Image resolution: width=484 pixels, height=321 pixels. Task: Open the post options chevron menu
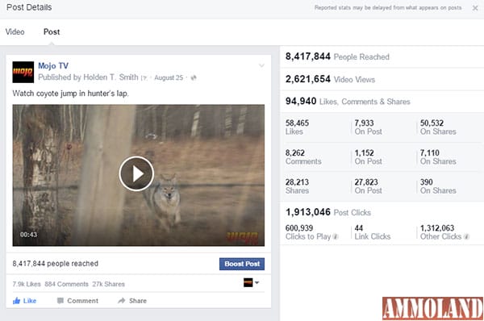click(x=261, y=65)
